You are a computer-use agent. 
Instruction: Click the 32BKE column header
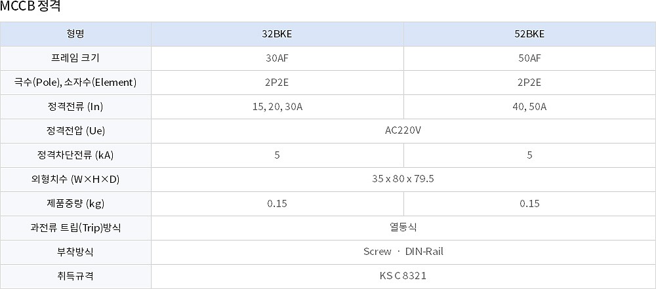tap(277, 34)
